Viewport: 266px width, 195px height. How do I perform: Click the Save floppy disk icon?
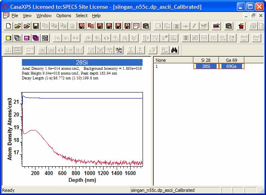coord(36,26)
